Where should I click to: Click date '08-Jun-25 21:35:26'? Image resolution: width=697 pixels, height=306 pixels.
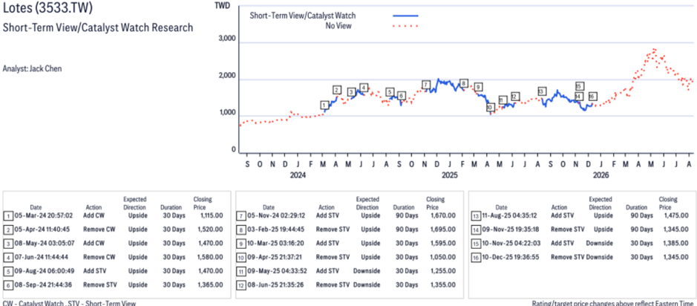click(x=275, y=284)
